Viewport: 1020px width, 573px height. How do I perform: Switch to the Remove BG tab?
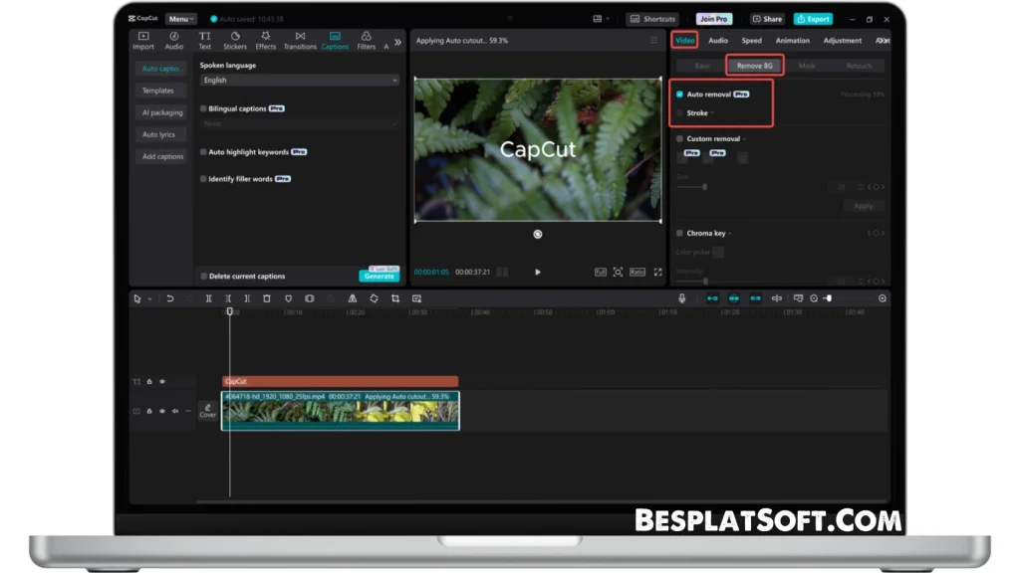click(x=754, y=65)
